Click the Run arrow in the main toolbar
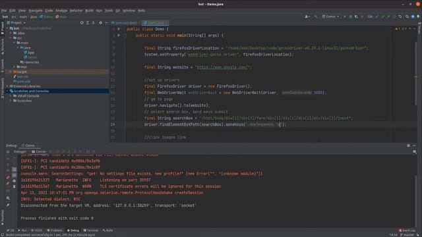This screenshot has width=422, height=237. click(x=345, y=16)
